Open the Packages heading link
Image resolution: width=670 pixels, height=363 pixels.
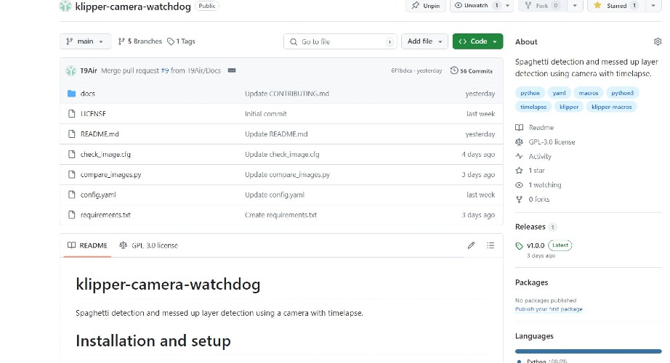coord(531,282)
